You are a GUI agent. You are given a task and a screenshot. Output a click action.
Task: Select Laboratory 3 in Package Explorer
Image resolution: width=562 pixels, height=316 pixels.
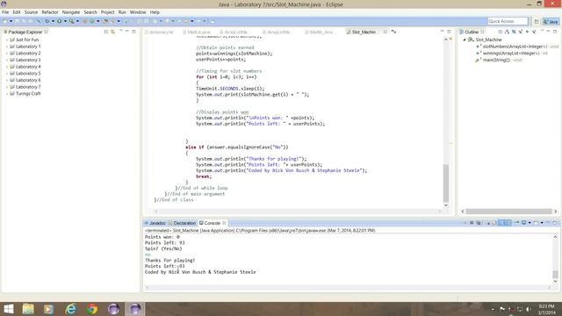click(28, 60)
